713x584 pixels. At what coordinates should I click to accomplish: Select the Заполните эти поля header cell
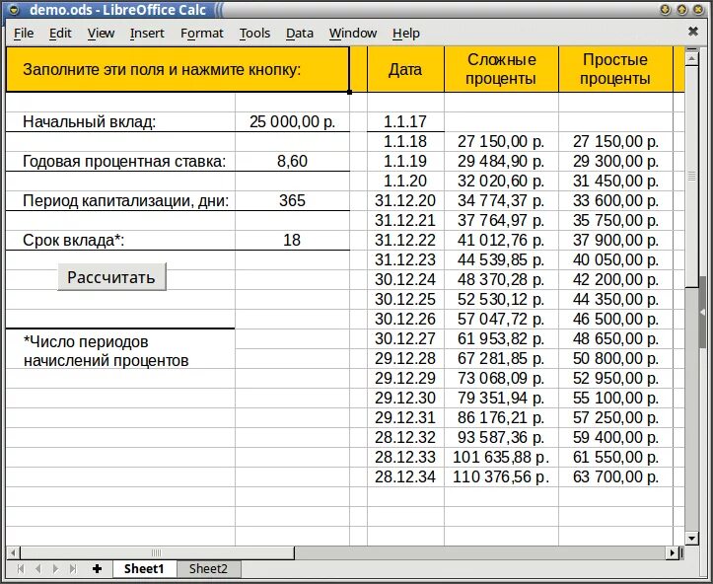[x=178, y=70]
